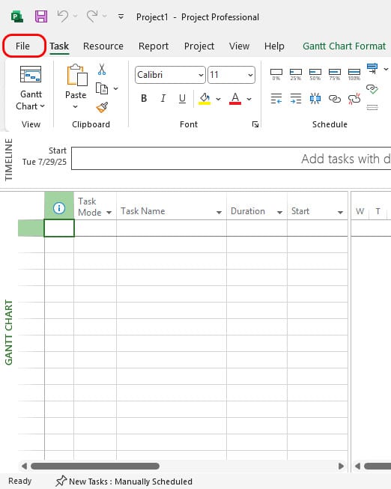The image size is (391, 489).
Task: Switch to the Task tab
Action: pos(59,46)
